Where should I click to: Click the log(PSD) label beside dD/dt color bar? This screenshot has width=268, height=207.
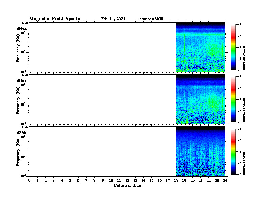point(244,110)
